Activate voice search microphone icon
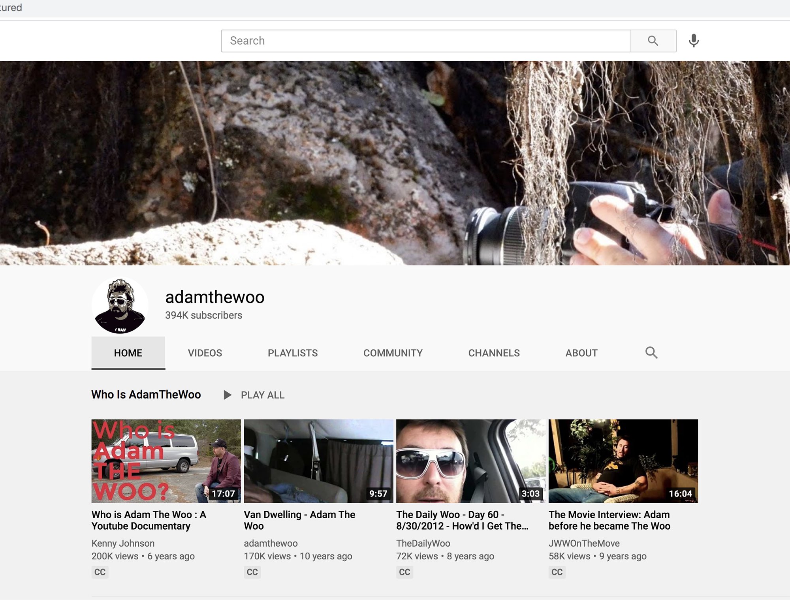Viewport: 790px width, 600px height. click(694, 41)
